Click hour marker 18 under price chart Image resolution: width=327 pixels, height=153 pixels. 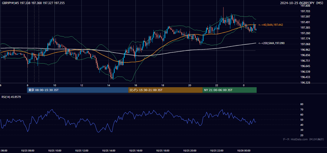coord(162,85)
